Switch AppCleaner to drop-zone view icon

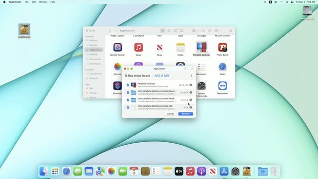(186, 69)
